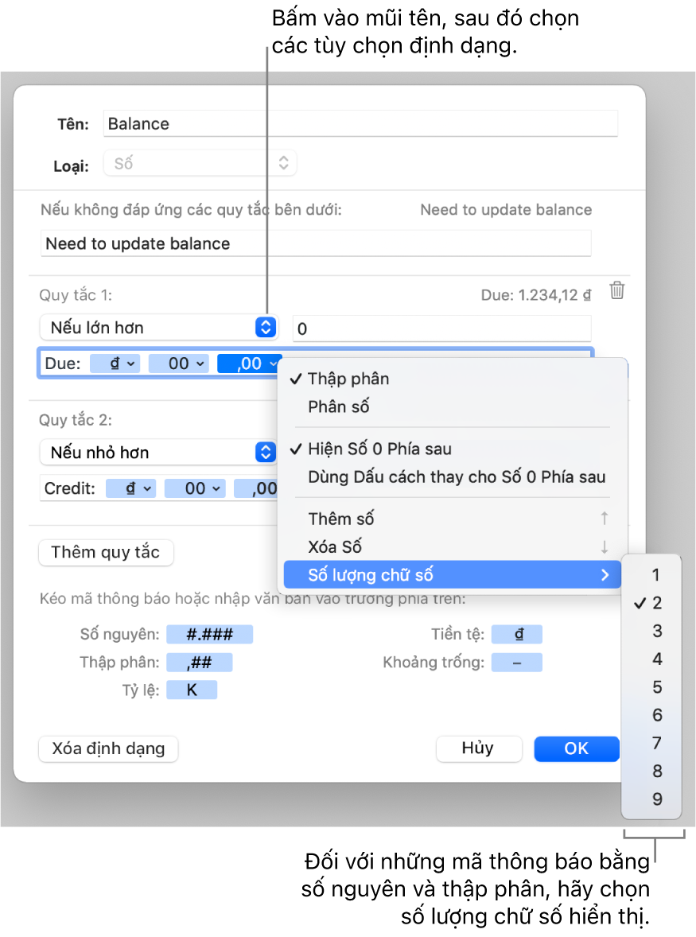This screenshot has width=696, height=937.
Task: Click the Hủy button
Action: 478,748
